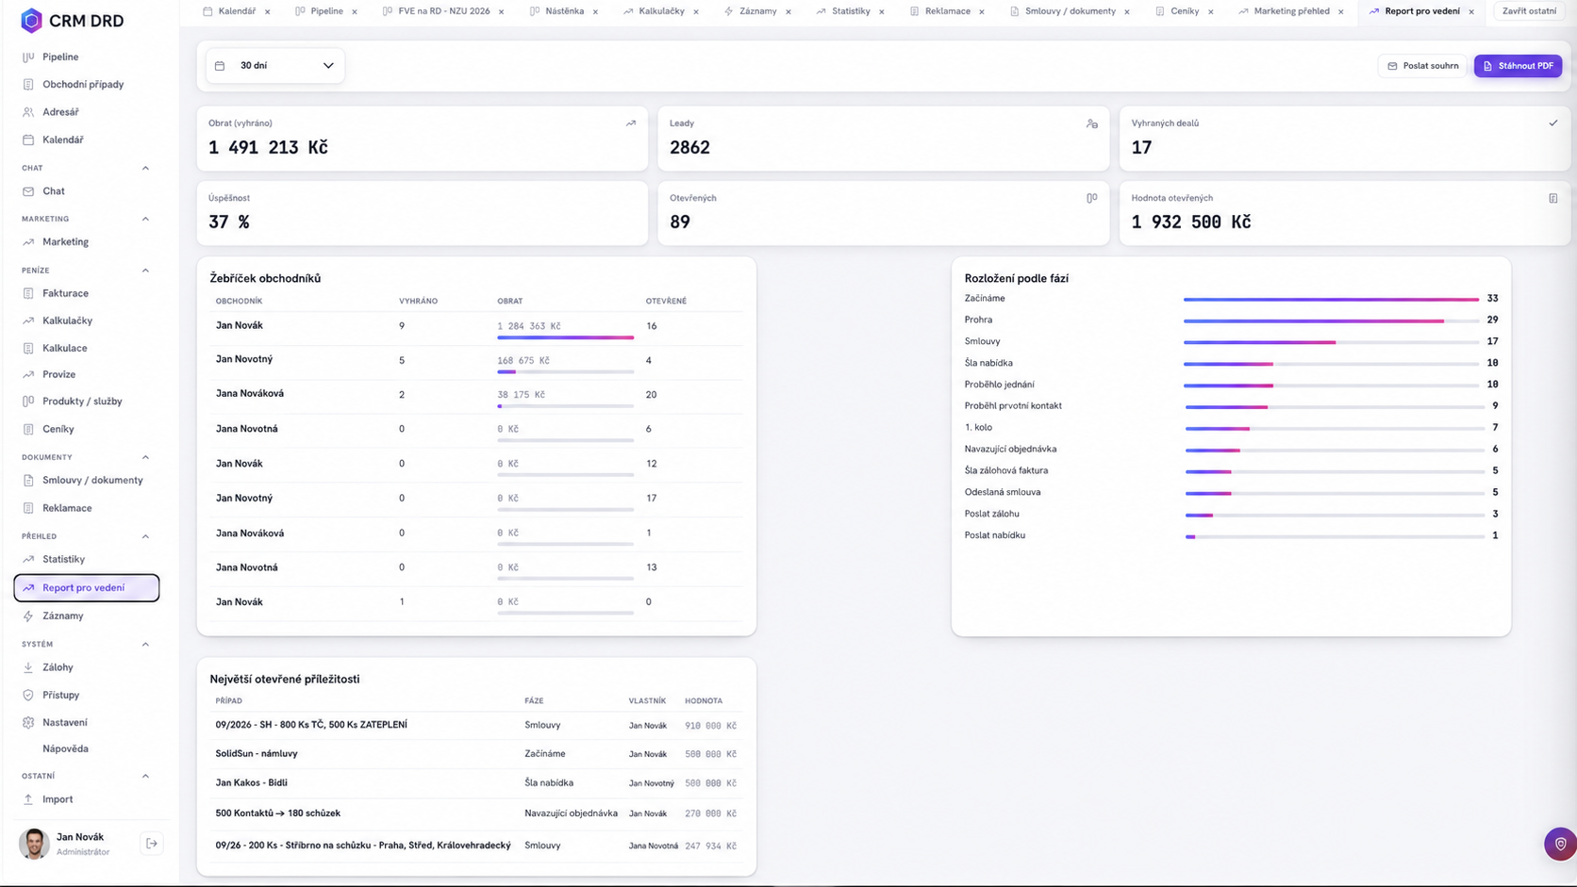
Task: Open the shield icon floating button
Action: click(1560, 844)
